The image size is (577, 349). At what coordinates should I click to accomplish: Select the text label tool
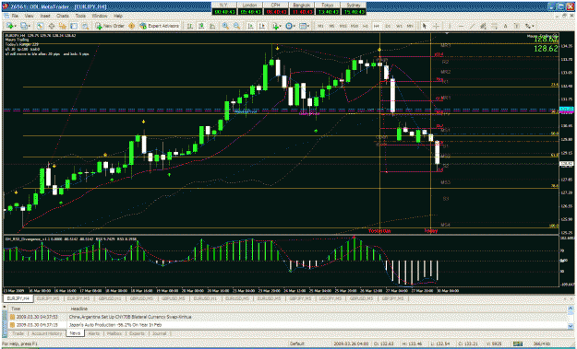click(517, 26)
